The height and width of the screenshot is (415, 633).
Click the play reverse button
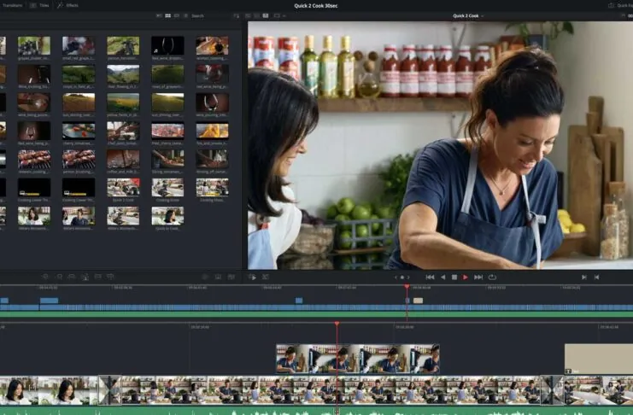(442, 277)
